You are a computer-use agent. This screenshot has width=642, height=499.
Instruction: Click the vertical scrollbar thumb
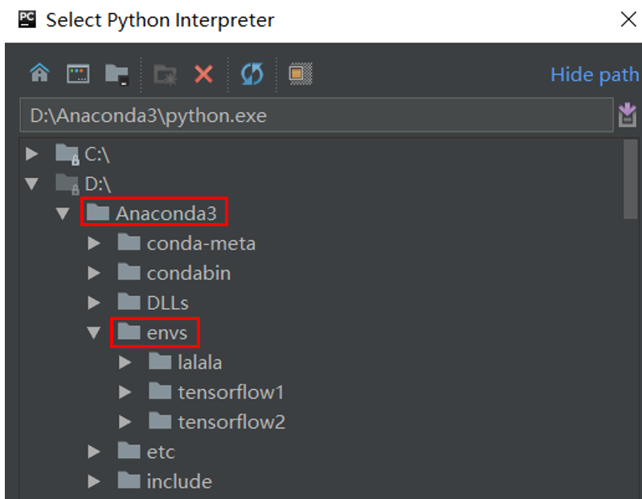tap(630, 180)
